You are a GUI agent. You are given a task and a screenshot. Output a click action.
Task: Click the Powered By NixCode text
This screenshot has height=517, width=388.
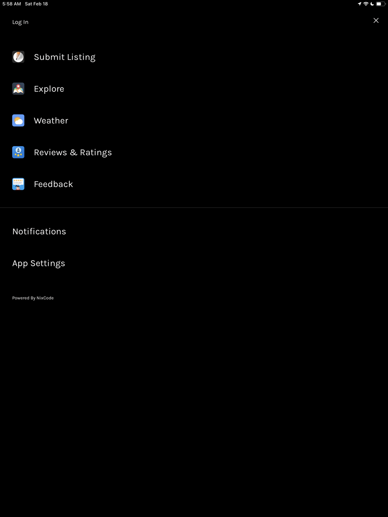coord(33,298)
